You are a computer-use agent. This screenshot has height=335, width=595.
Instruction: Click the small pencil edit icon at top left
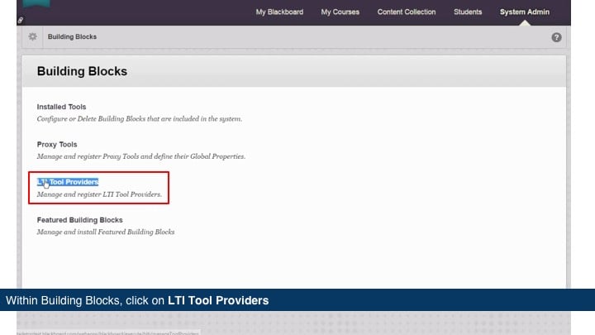pyautogui.click(x=21, y=20)
